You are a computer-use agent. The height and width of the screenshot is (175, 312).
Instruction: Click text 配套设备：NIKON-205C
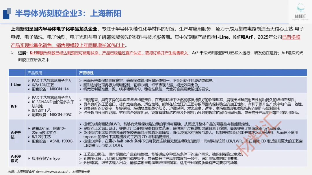52,115
